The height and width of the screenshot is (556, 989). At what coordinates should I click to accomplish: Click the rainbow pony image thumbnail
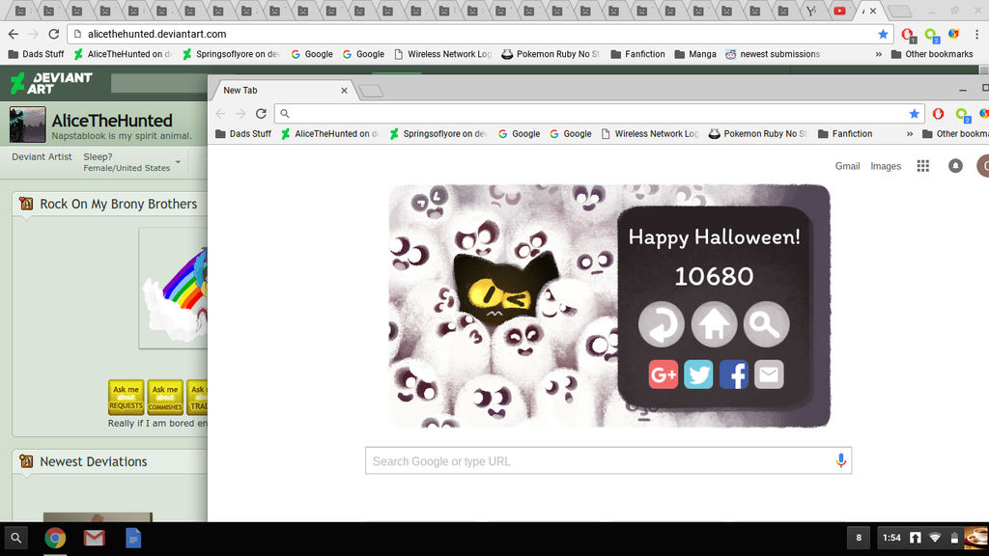[174, 288]
